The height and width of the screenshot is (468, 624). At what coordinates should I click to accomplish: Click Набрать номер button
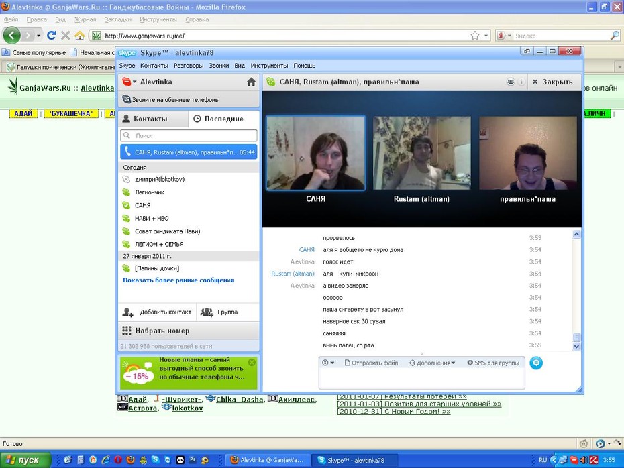189,331
